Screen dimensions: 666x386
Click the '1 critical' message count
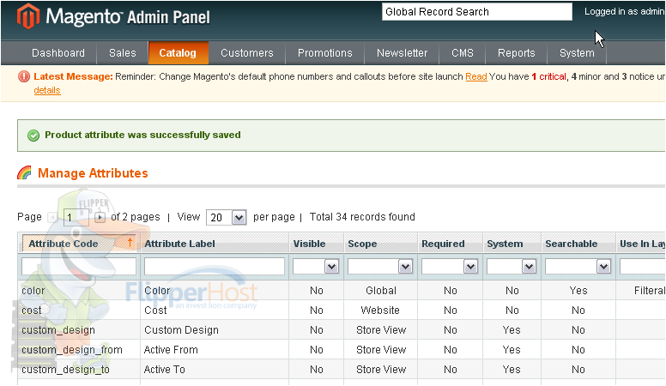tap(548, 77)
